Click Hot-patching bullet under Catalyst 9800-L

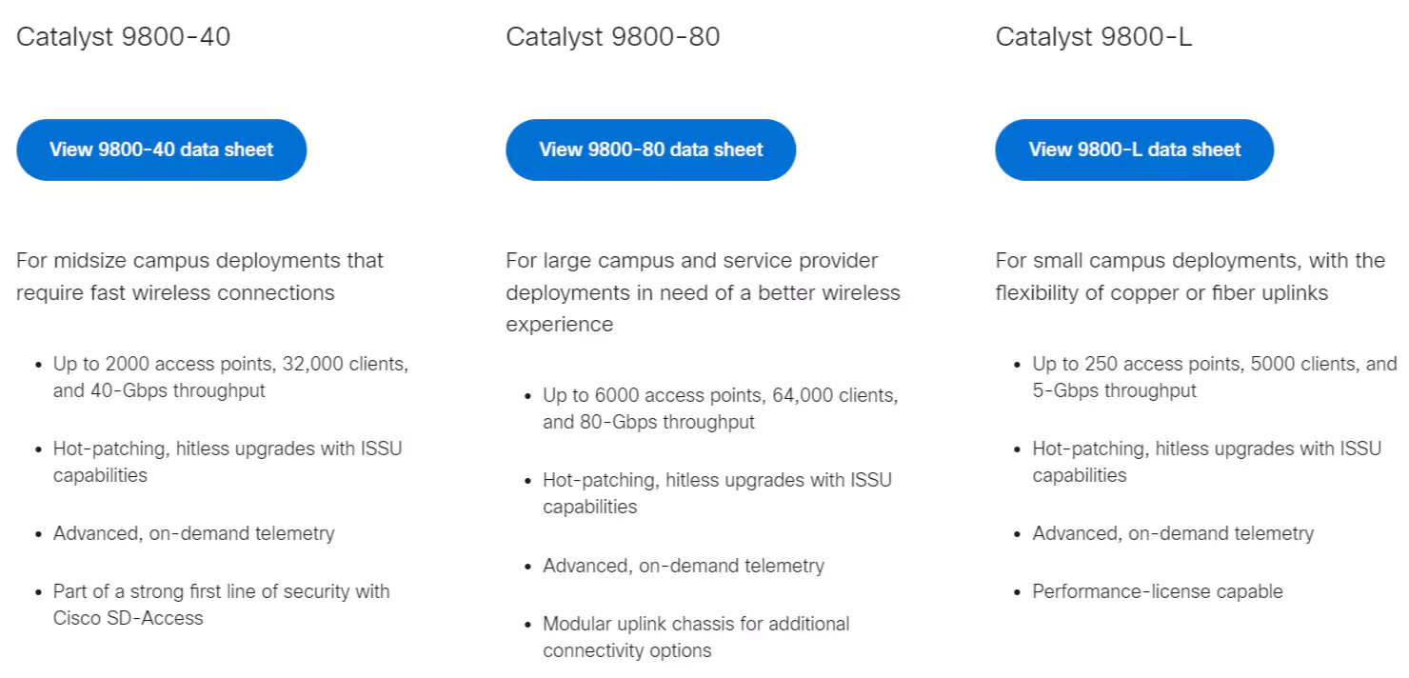coord(1206,462)
